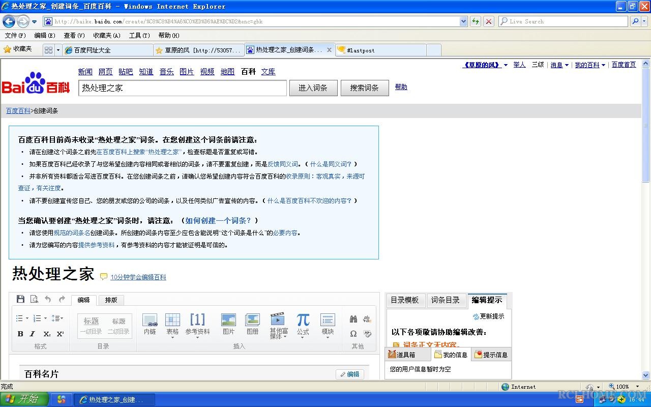The height and width of the screenshot is (407, 651).
Task: Open the 查看(V) menu
Action: 74,36
